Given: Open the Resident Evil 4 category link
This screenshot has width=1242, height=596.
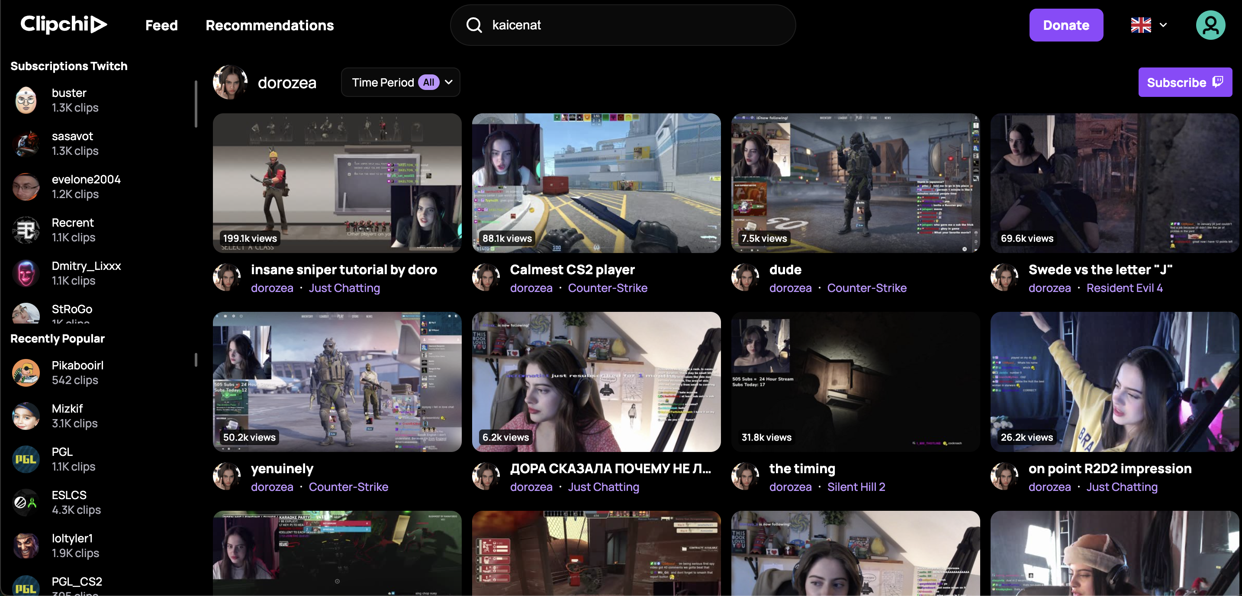Looking at the screenshot, I should (1124, 288).
